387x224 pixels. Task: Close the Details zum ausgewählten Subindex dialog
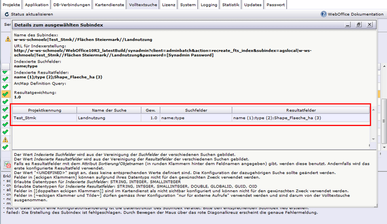tap(369, 25)
